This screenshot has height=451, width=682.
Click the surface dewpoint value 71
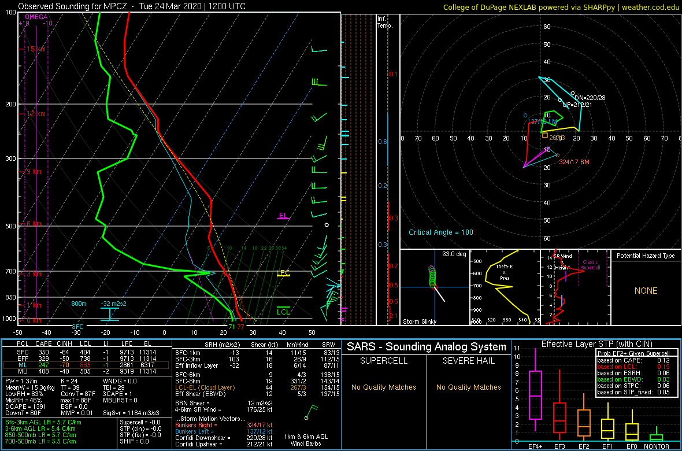231,326
